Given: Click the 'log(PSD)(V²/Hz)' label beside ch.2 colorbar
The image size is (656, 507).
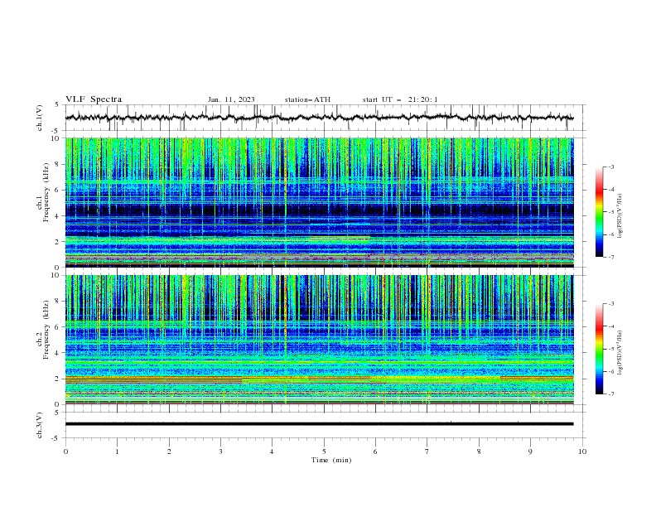Looking at the screenshot, I should point(620,352).
